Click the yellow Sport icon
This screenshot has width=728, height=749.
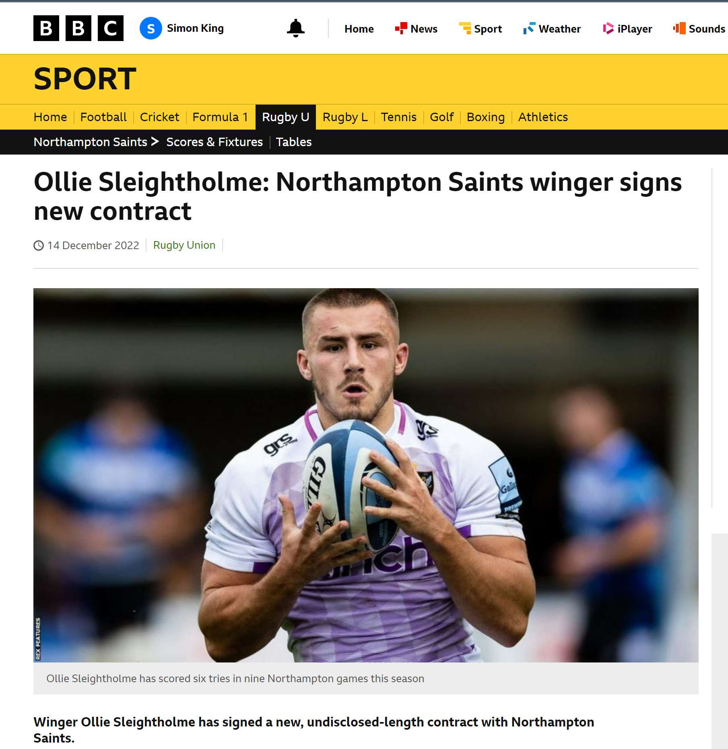(465, 29)
